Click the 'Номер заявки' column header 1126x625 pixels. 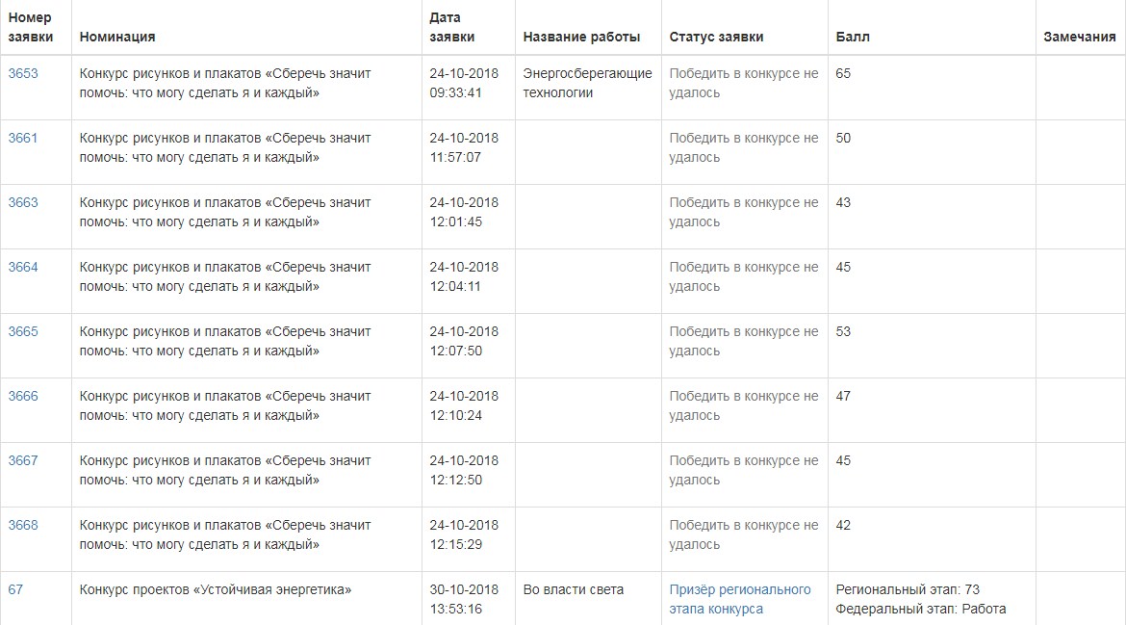coord(30,27)
